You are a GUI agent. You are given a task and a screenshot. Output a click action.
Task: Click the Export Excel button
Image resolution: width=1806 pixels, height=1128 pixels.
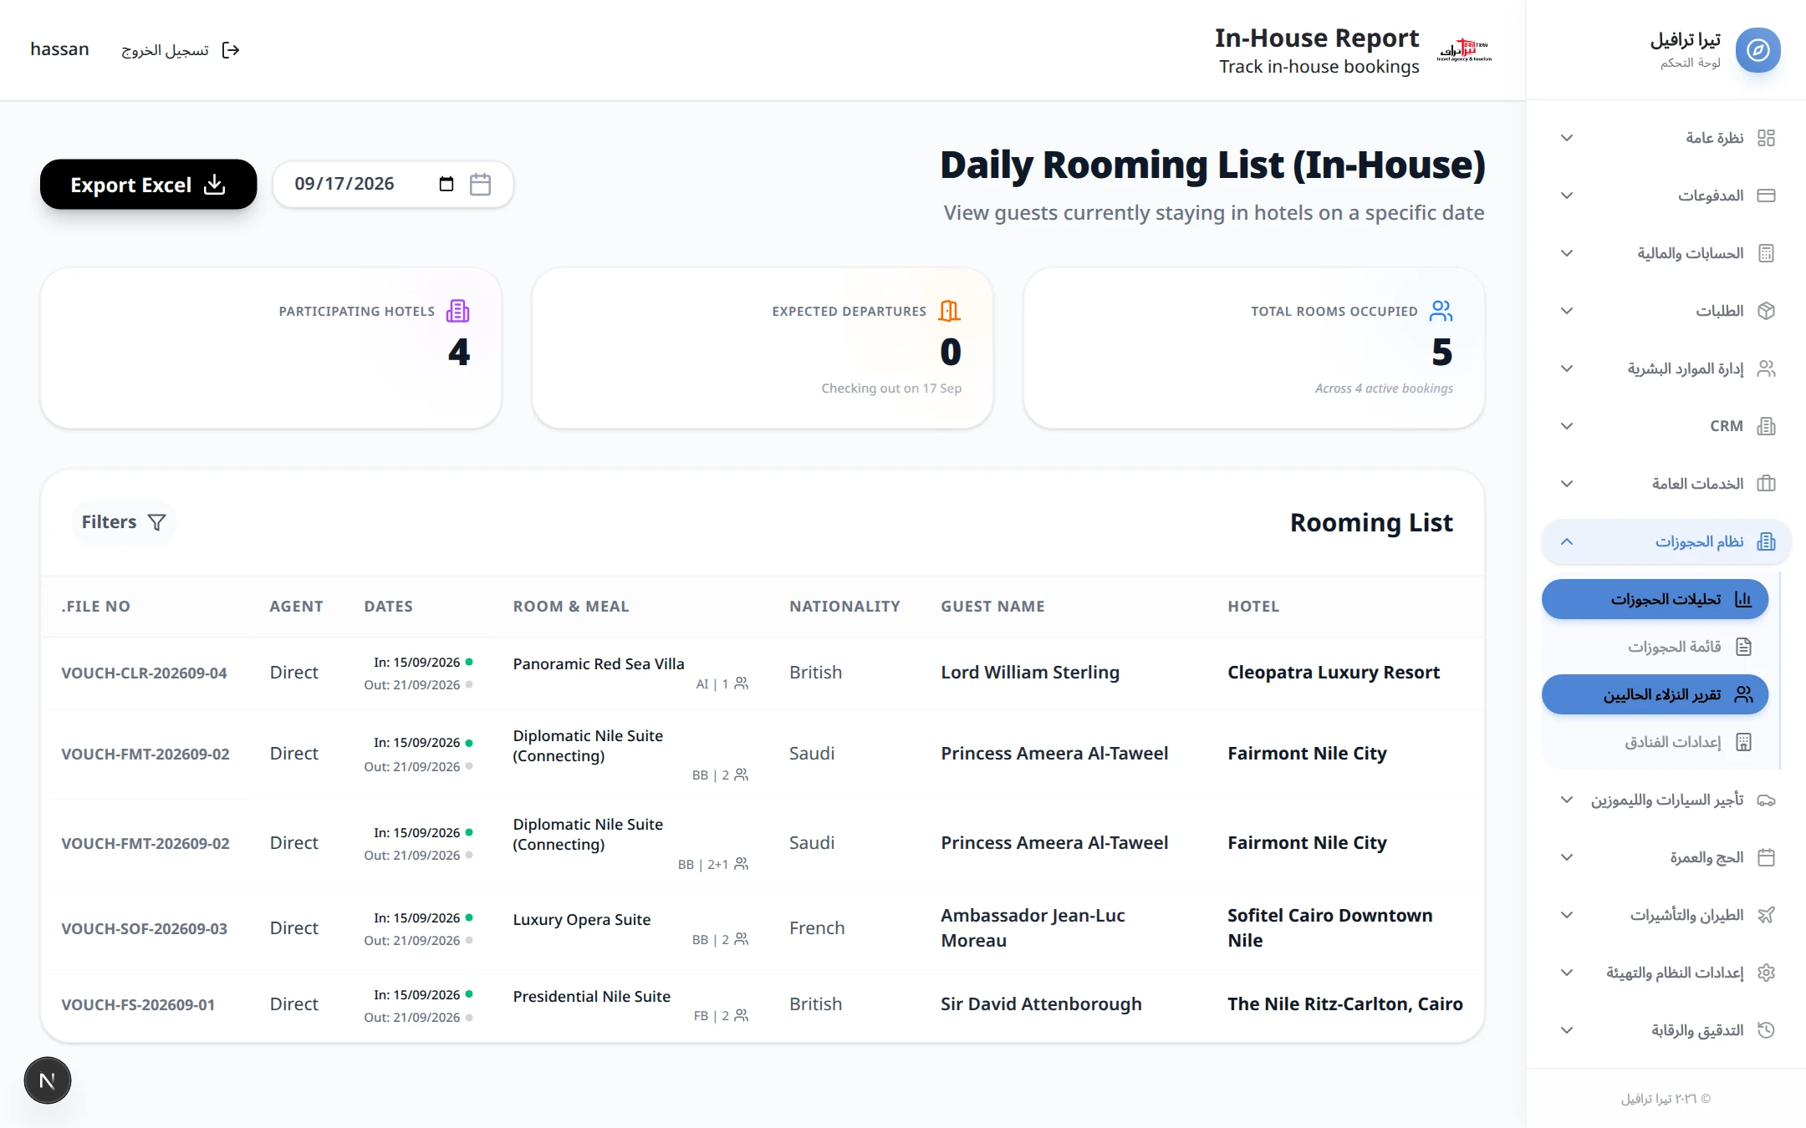(x=148, y=185)
